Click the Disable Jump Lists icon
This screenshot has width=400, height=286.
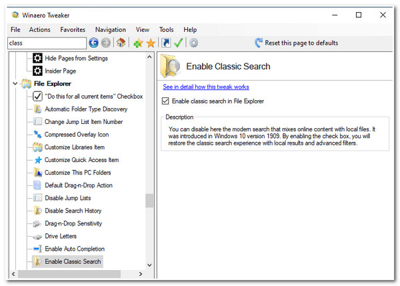(38, 198)
